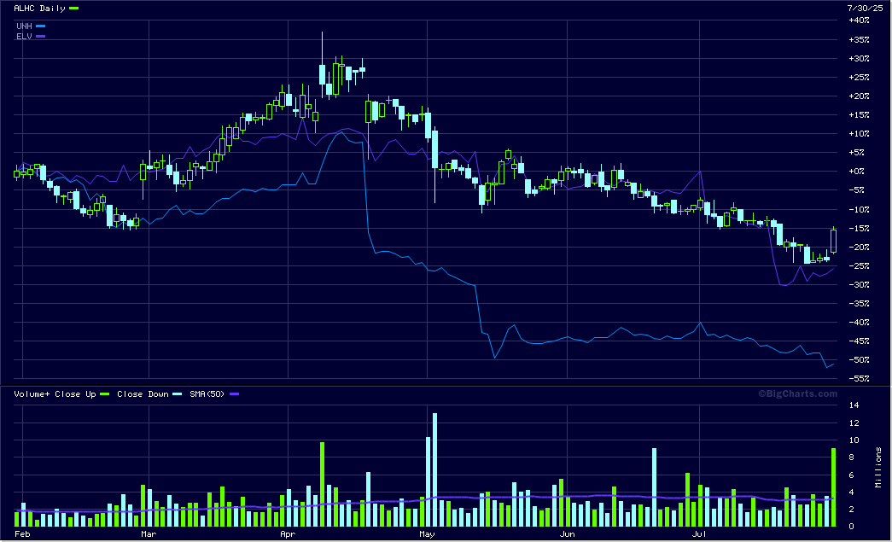Viewport: 892px width, 542px height.
Task: Click the final green candlestick at -15%
Action: click(x=833, y=241)
